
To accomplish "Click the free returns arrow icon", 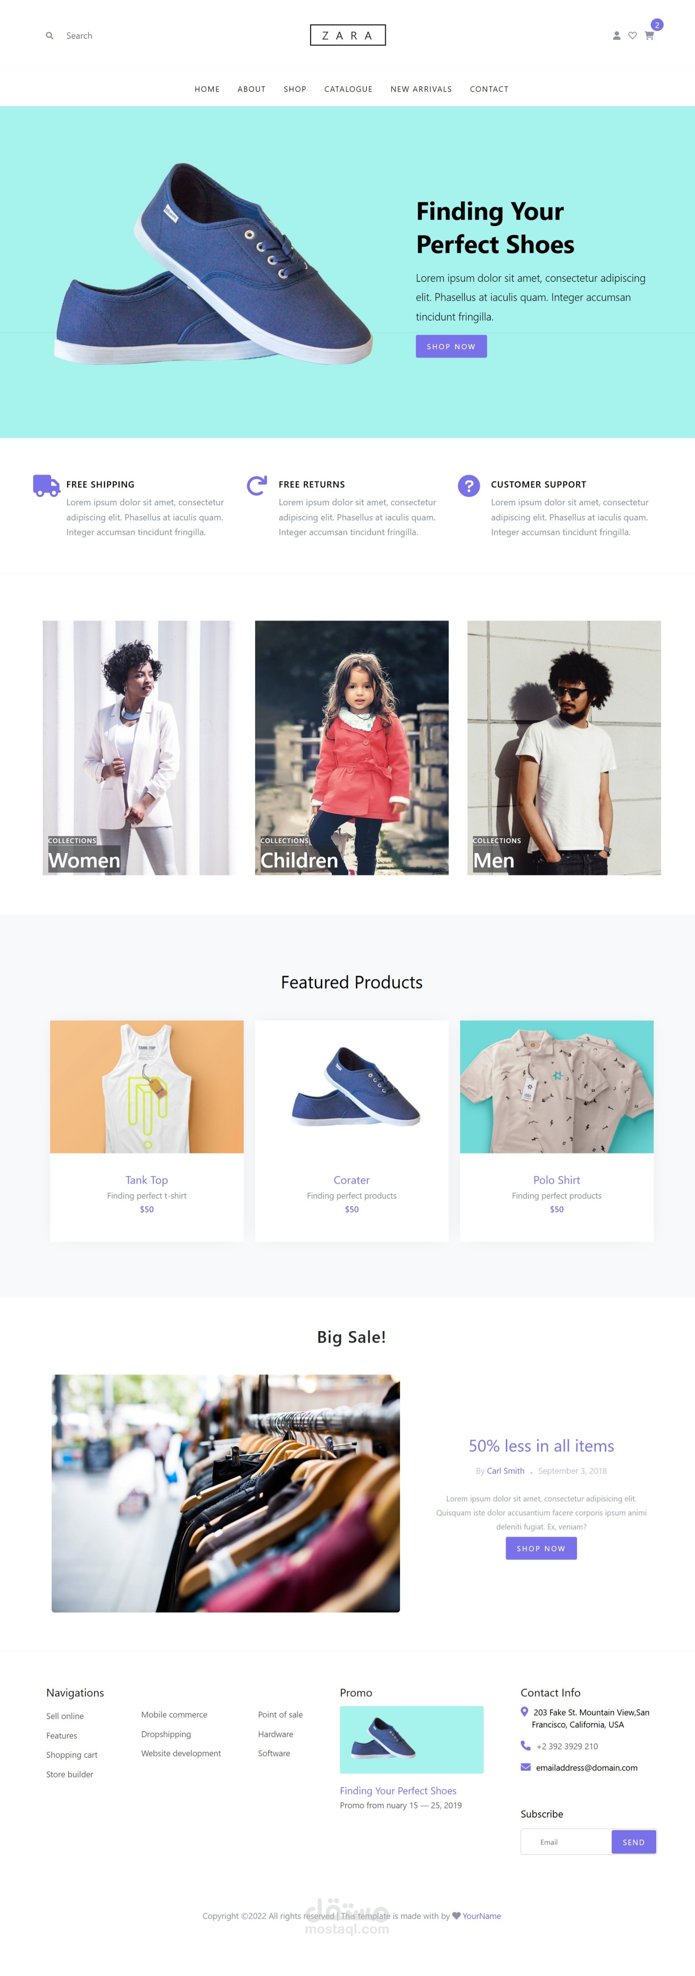I will 257,485.
